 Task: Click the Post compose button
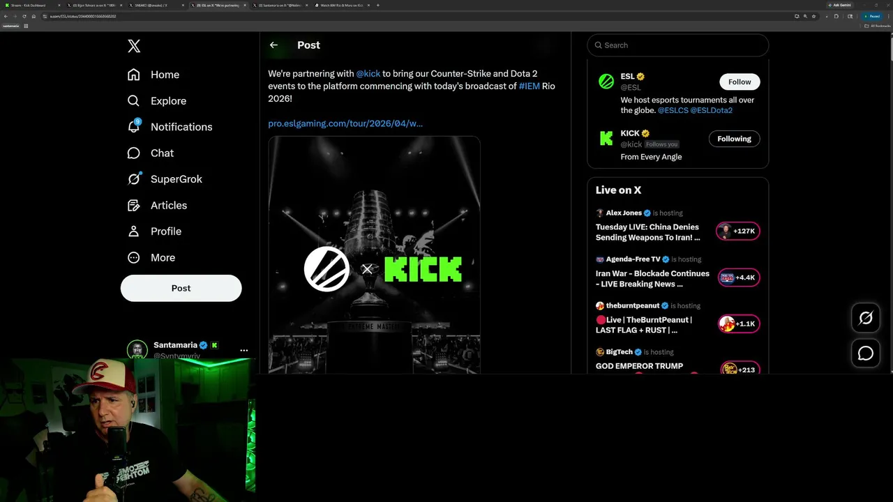(x=181, y=288)
